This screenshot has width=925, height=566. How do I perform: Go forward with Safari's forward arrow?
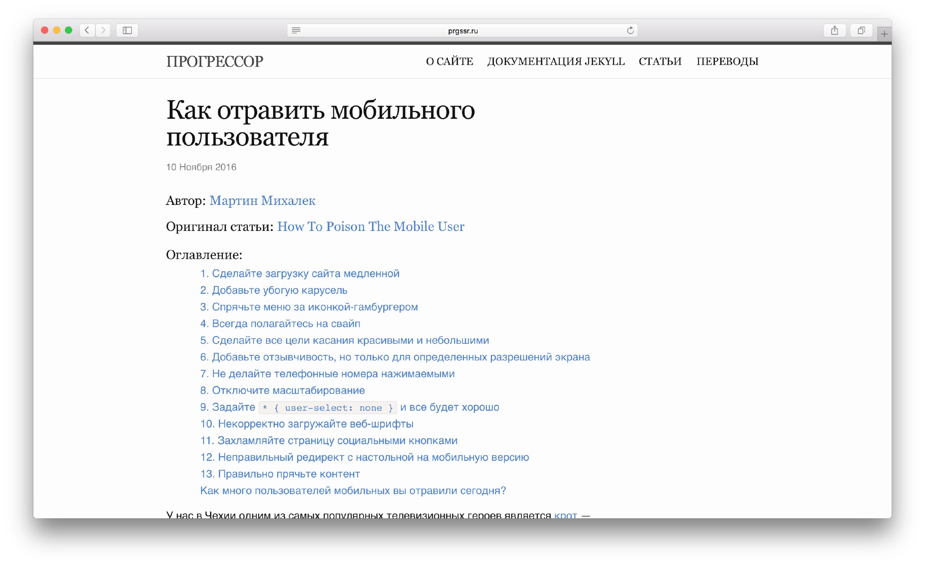103,30
